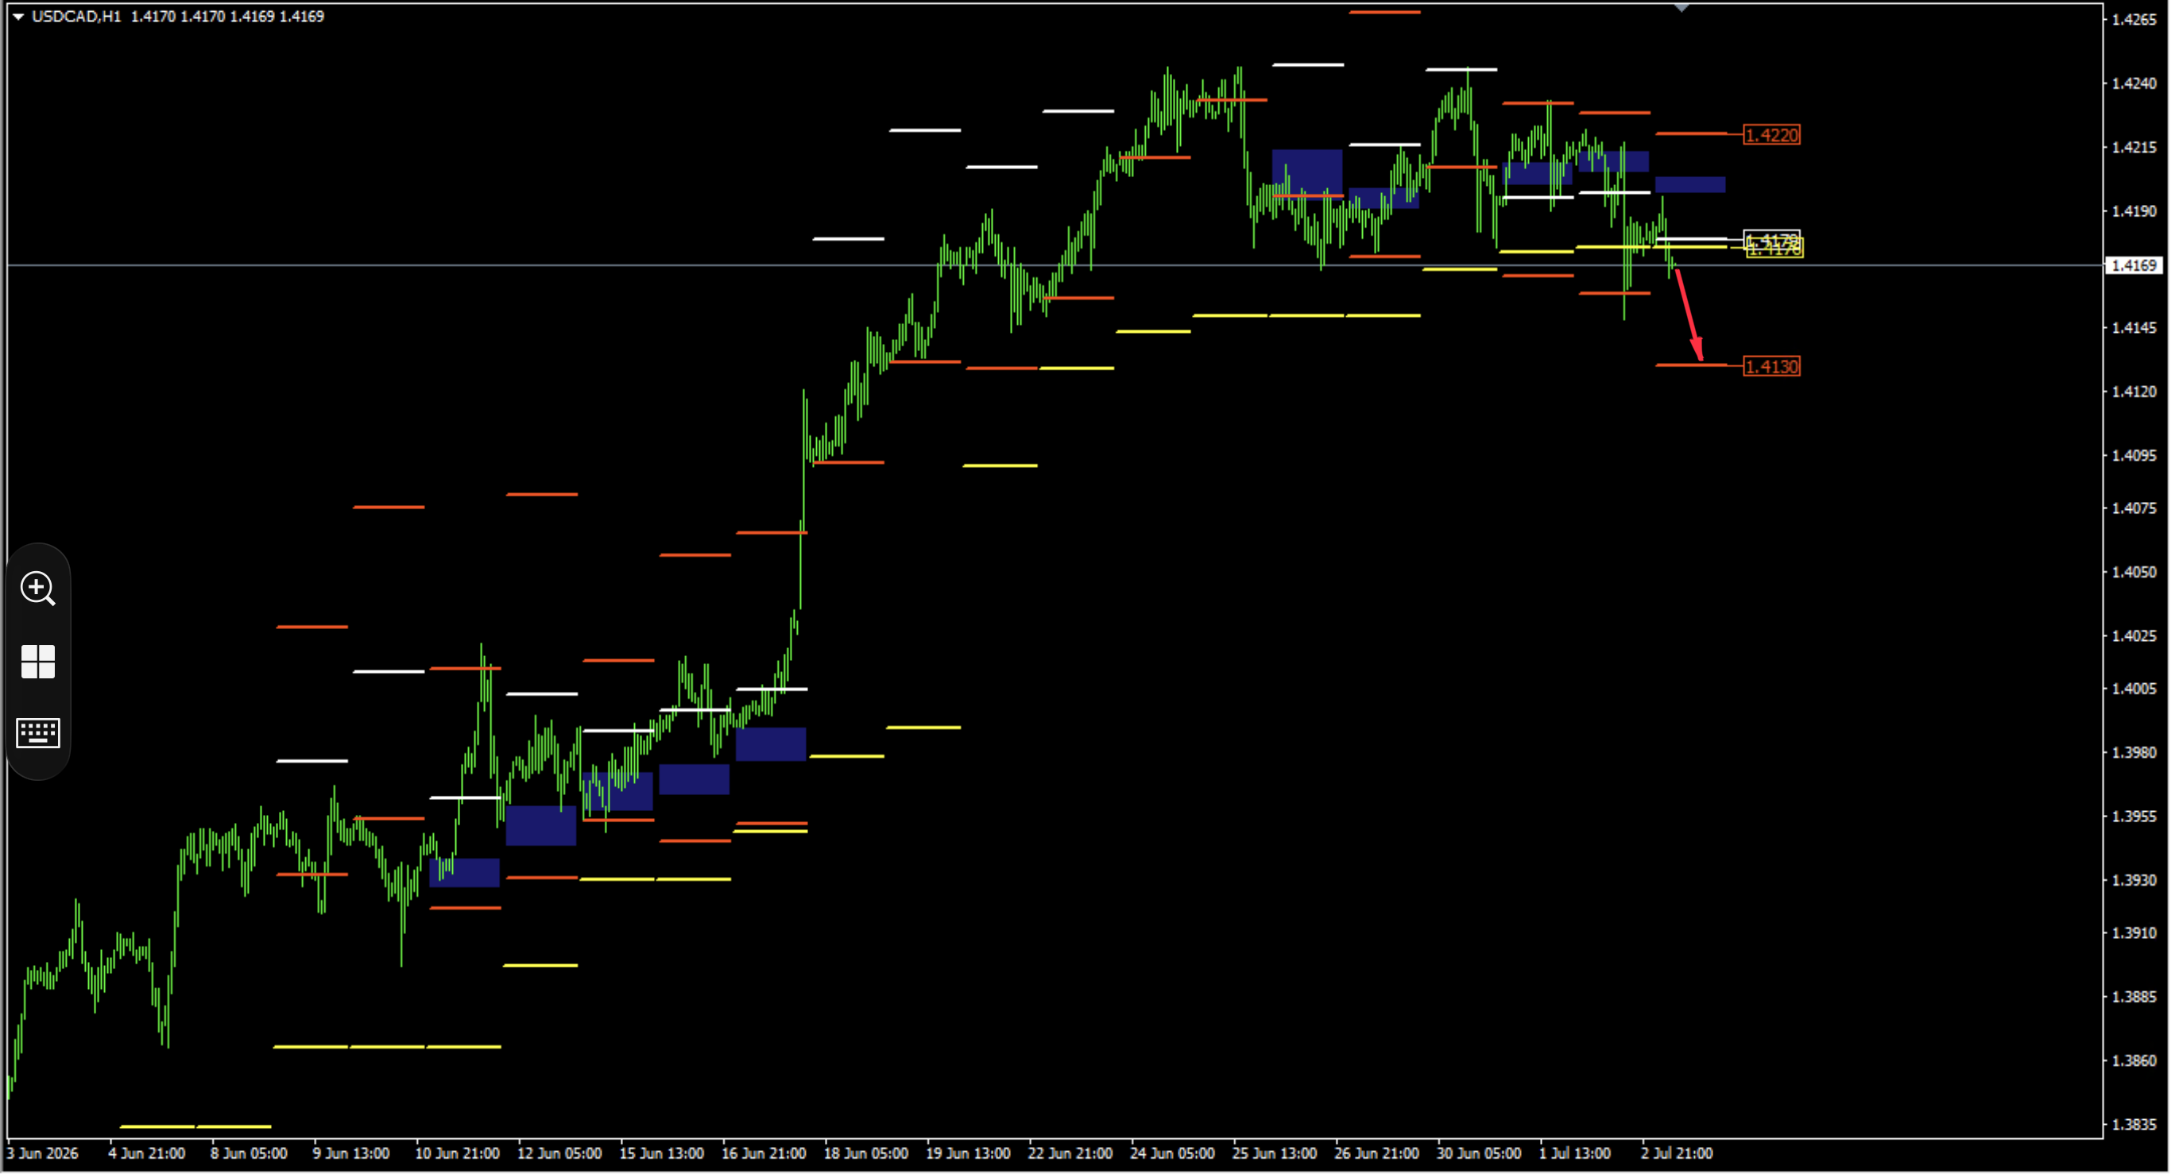The width and height of the screenshot is (2171, 1174).
Task: Open the four-square grid layout icon
Action: coord(38,662)
